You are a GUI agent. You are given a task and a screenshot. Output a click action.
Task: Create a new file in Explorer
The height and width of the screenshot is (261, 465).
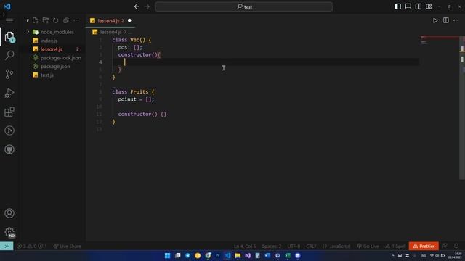pyautogui.click(x=36, y=20)
